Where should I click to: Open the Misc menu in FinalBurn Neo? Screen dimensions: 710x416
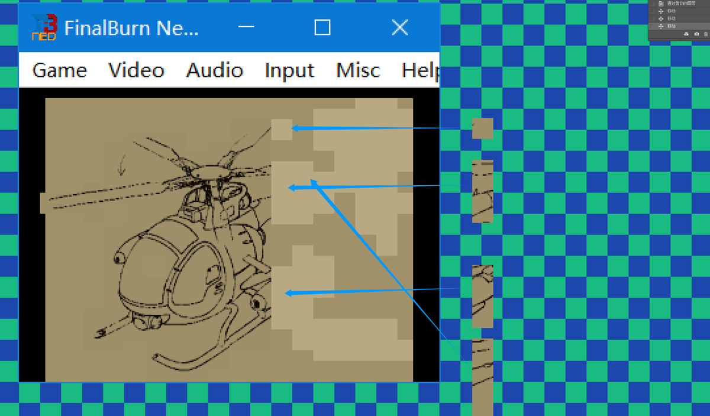click(x=359, y=70)
